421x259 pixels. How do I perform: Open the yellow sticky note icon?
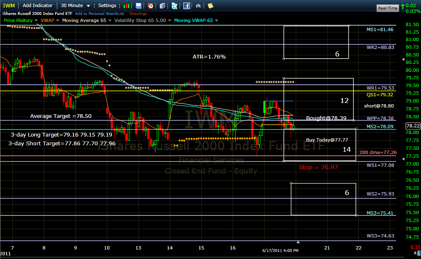(x=210, y=6)
